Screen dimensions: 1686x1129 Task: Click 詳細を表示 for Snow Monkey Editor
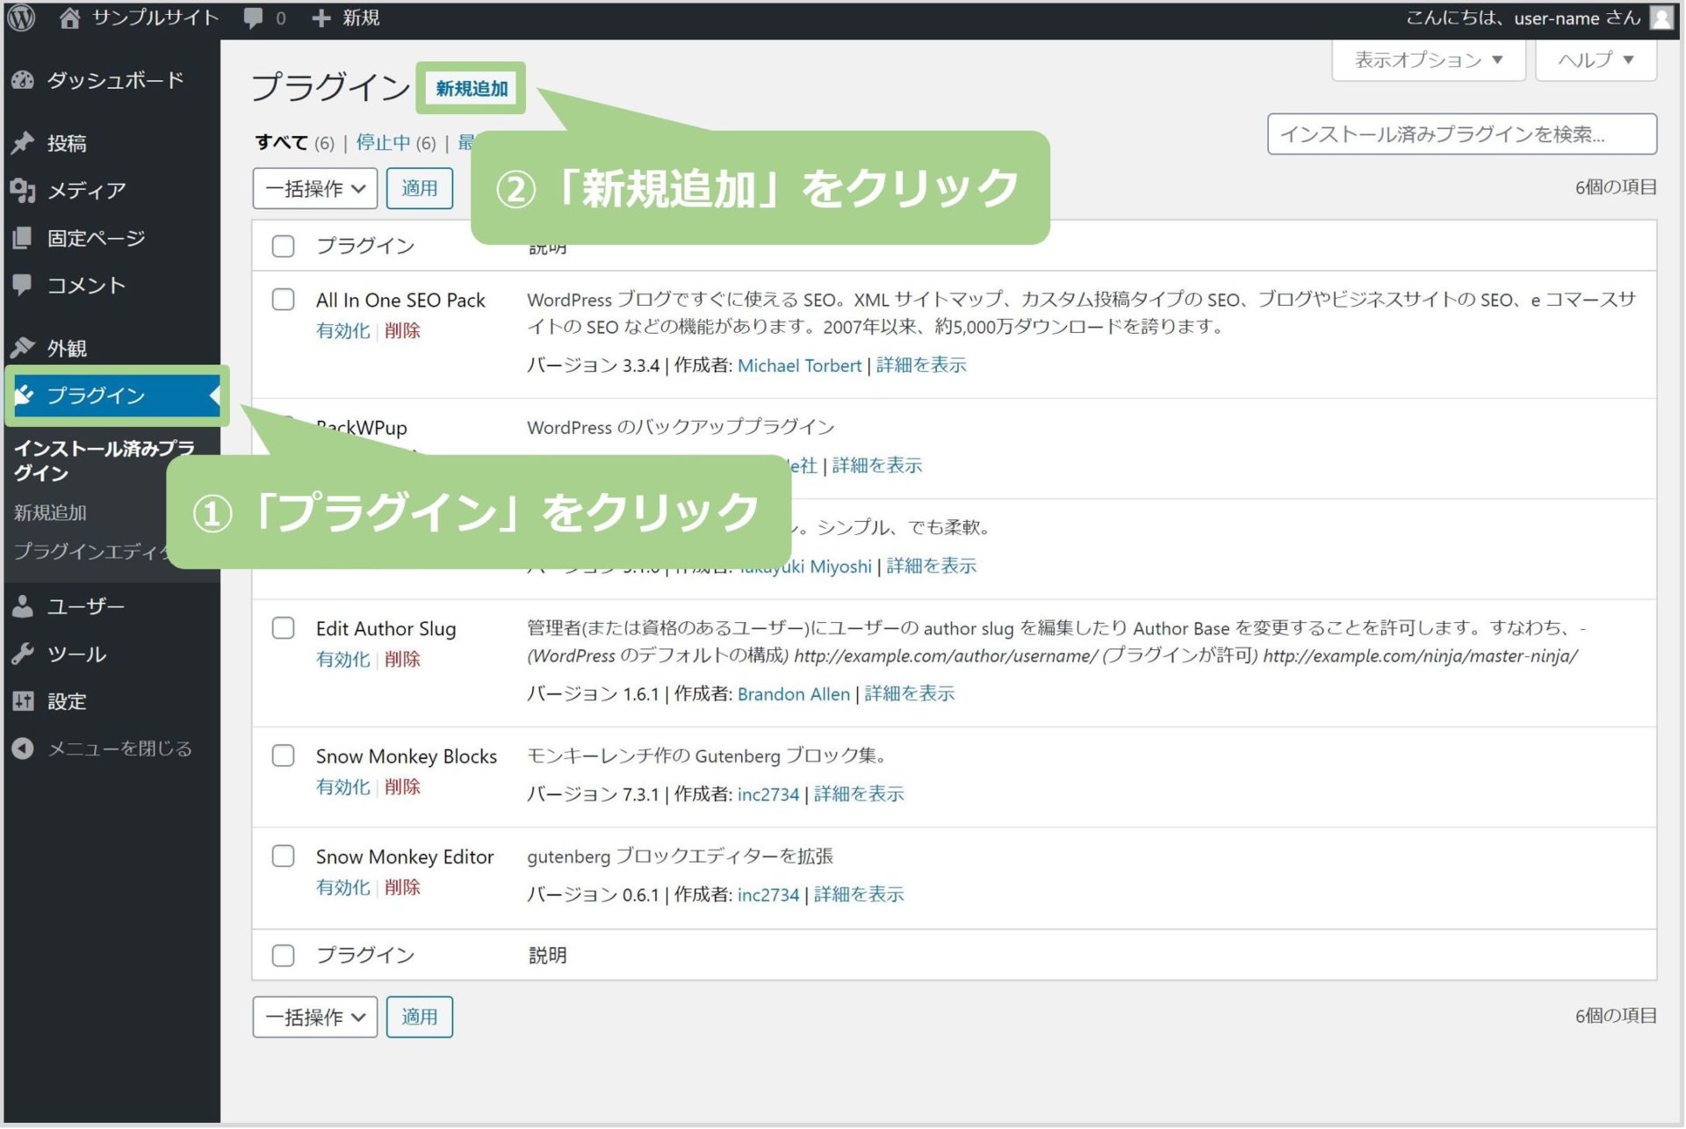[x=858, y=894]
